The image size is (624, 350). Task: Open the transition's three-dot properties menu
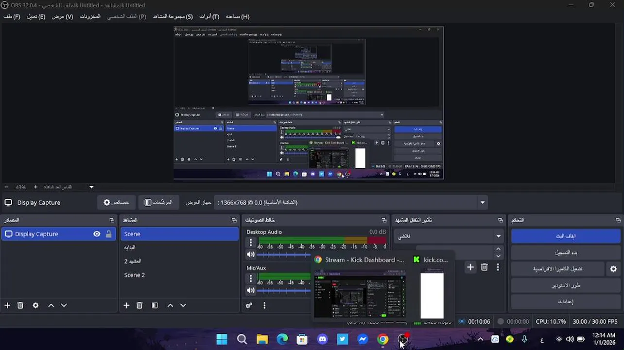[498, 267]
